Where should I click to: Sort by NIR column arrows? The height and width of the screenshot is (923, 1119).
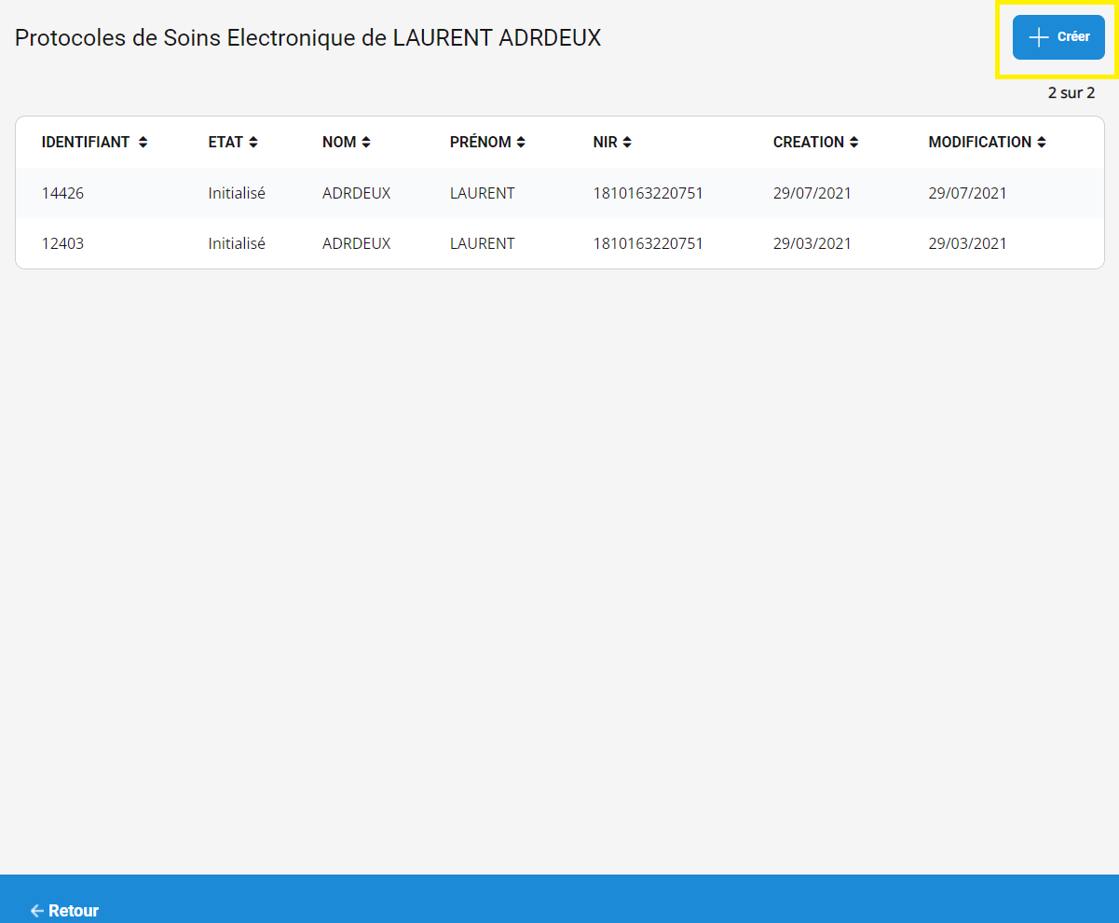pos(627,143)
